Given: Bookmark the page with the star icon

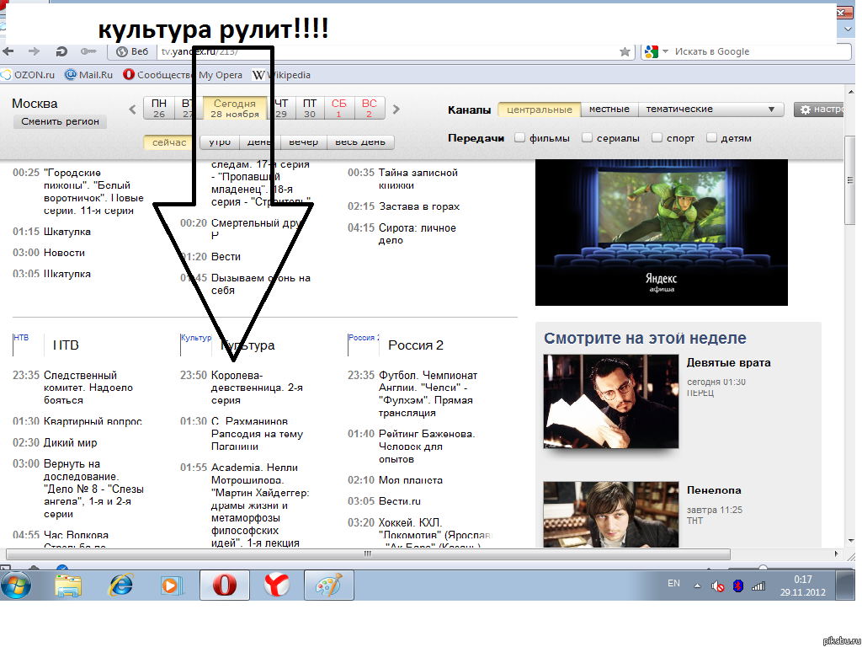Looking at the screenshot, I should pyautogui.click(x=625, y=51).
